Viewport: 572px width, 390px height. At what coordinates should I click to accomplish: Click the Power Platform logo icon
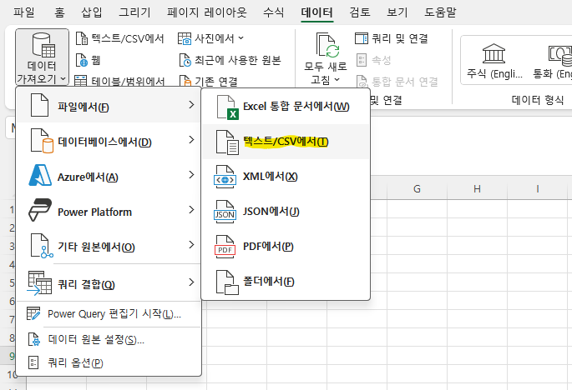point(40,210)
